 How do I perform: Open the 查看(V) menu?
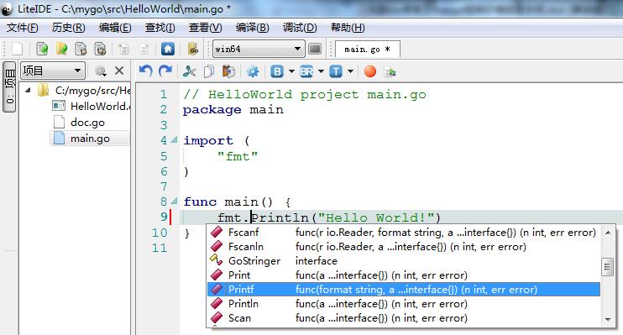pos(205,28)
